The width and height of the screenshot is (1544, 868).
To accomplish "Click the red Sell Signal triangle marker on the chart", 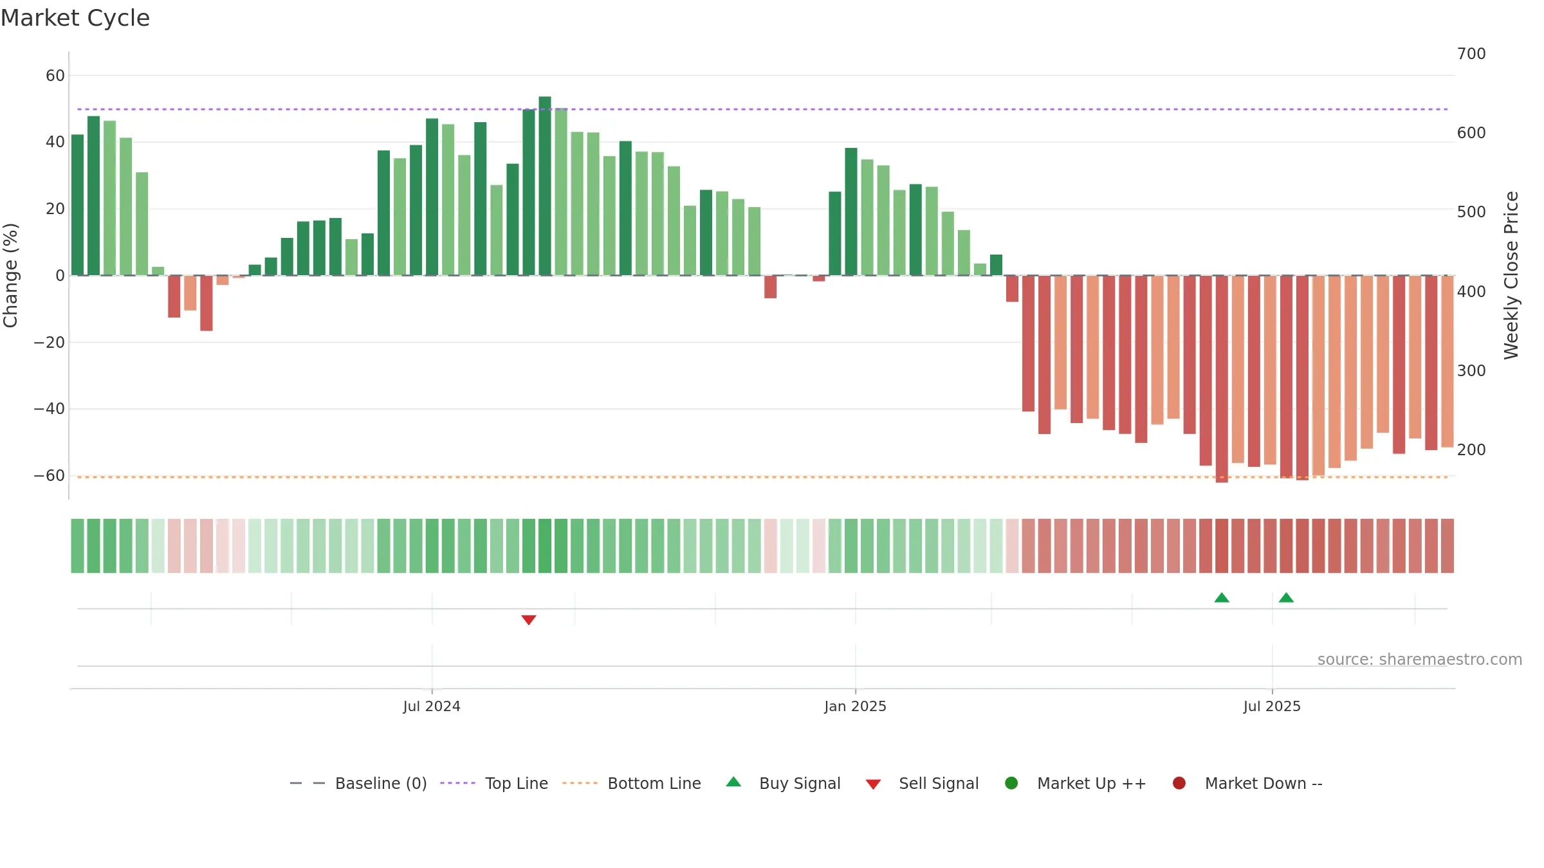I will tap(529, 620).
